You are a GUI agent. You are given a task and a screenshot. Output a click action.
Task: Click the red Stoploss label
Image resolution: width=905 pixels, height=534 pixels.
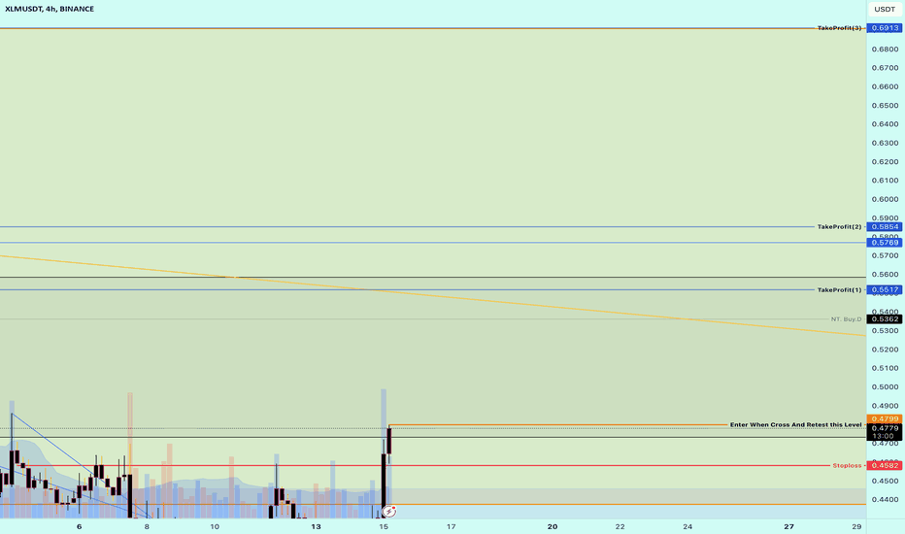[847, 465]
